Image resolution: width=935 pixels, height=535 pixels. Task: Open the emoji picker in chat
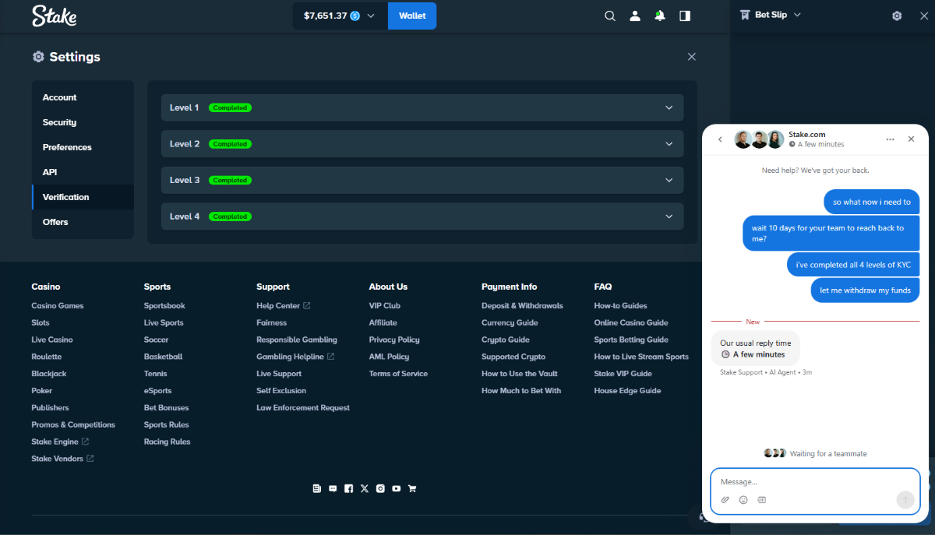pos(743,500)
